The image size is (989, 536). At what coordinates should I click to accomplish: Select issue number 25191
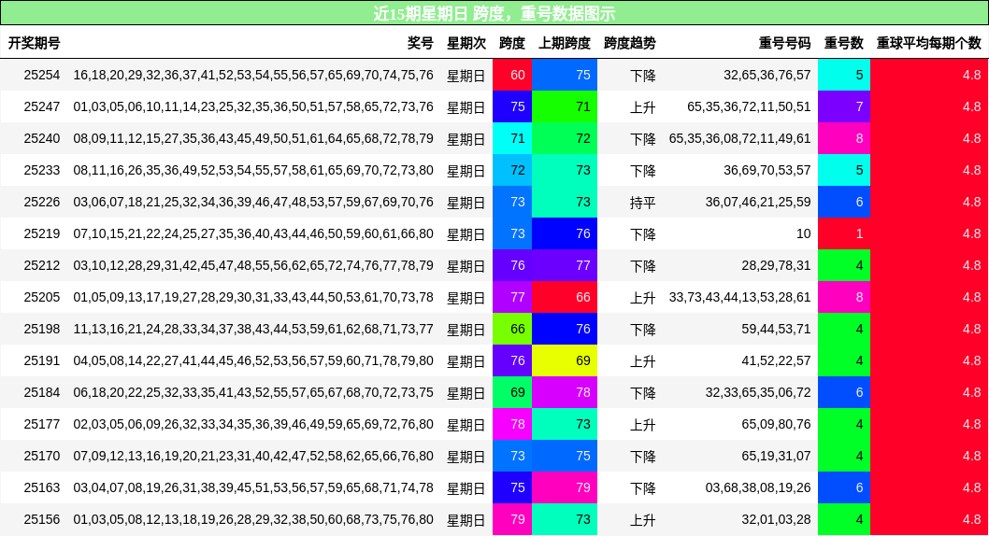pos(42,360)
